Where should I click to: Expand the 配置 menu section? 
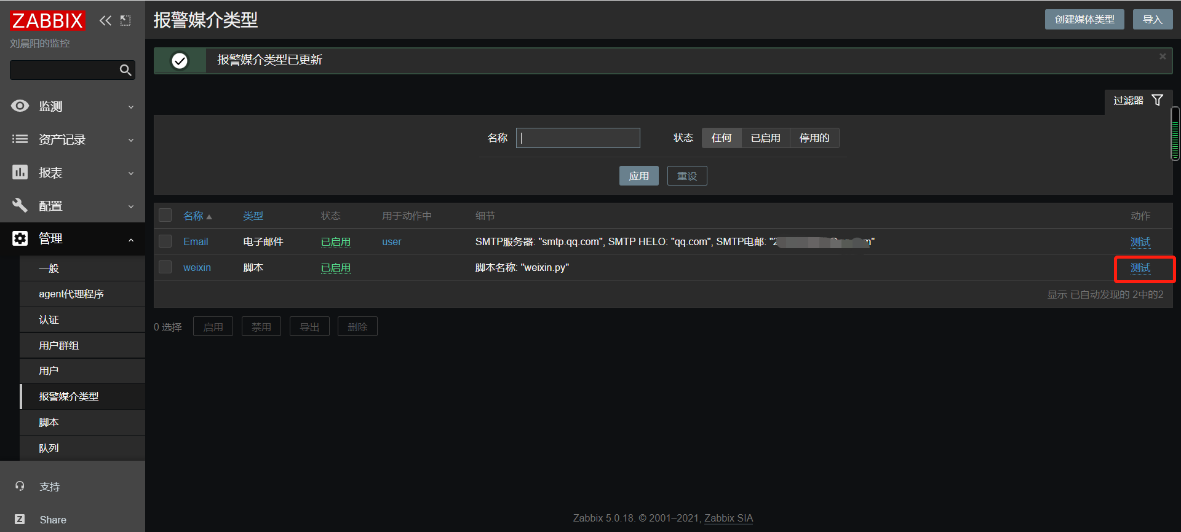point(73,206)
